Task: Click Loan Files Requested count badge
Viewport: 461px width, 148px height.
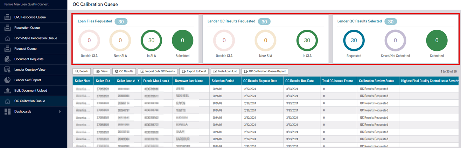Action: click(121, 22)
